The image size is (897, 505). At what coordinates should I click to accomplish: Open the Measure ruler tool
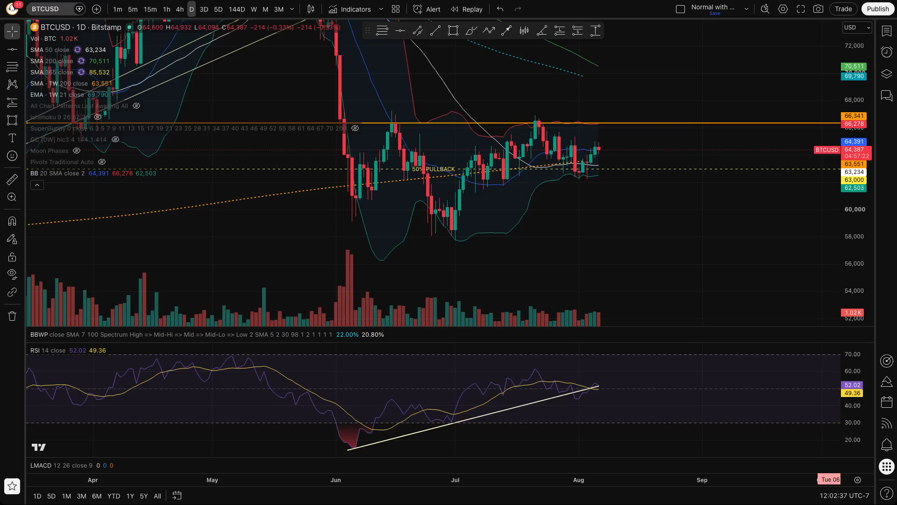(x=12, y=180)
